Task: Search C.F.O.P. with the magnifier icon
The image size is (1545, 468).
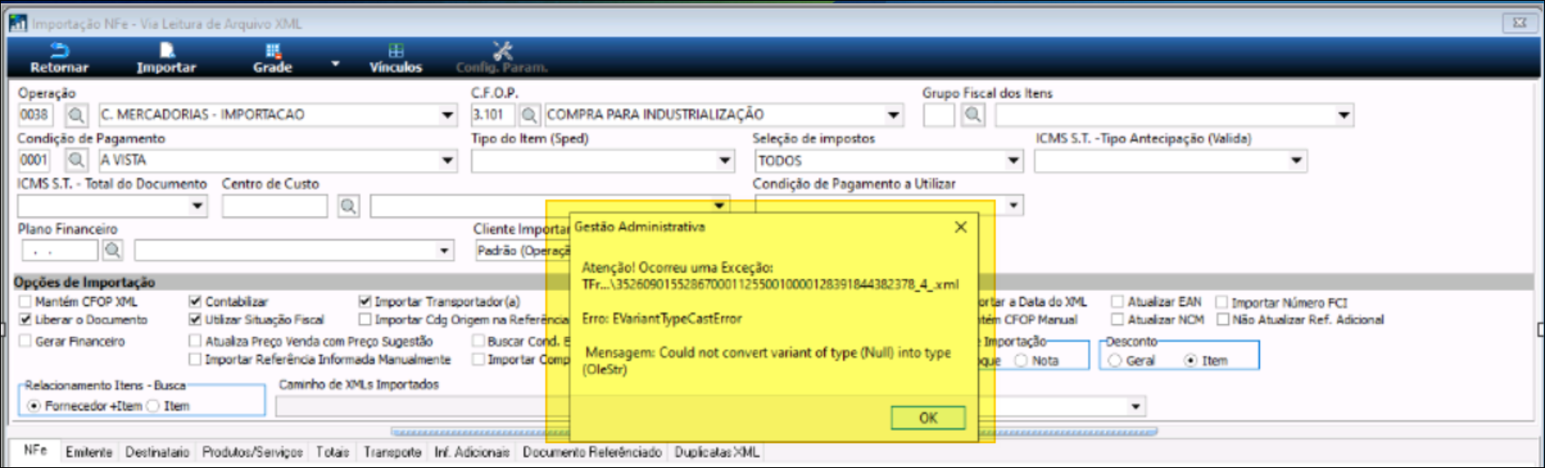Action: (x=529, y=115)
